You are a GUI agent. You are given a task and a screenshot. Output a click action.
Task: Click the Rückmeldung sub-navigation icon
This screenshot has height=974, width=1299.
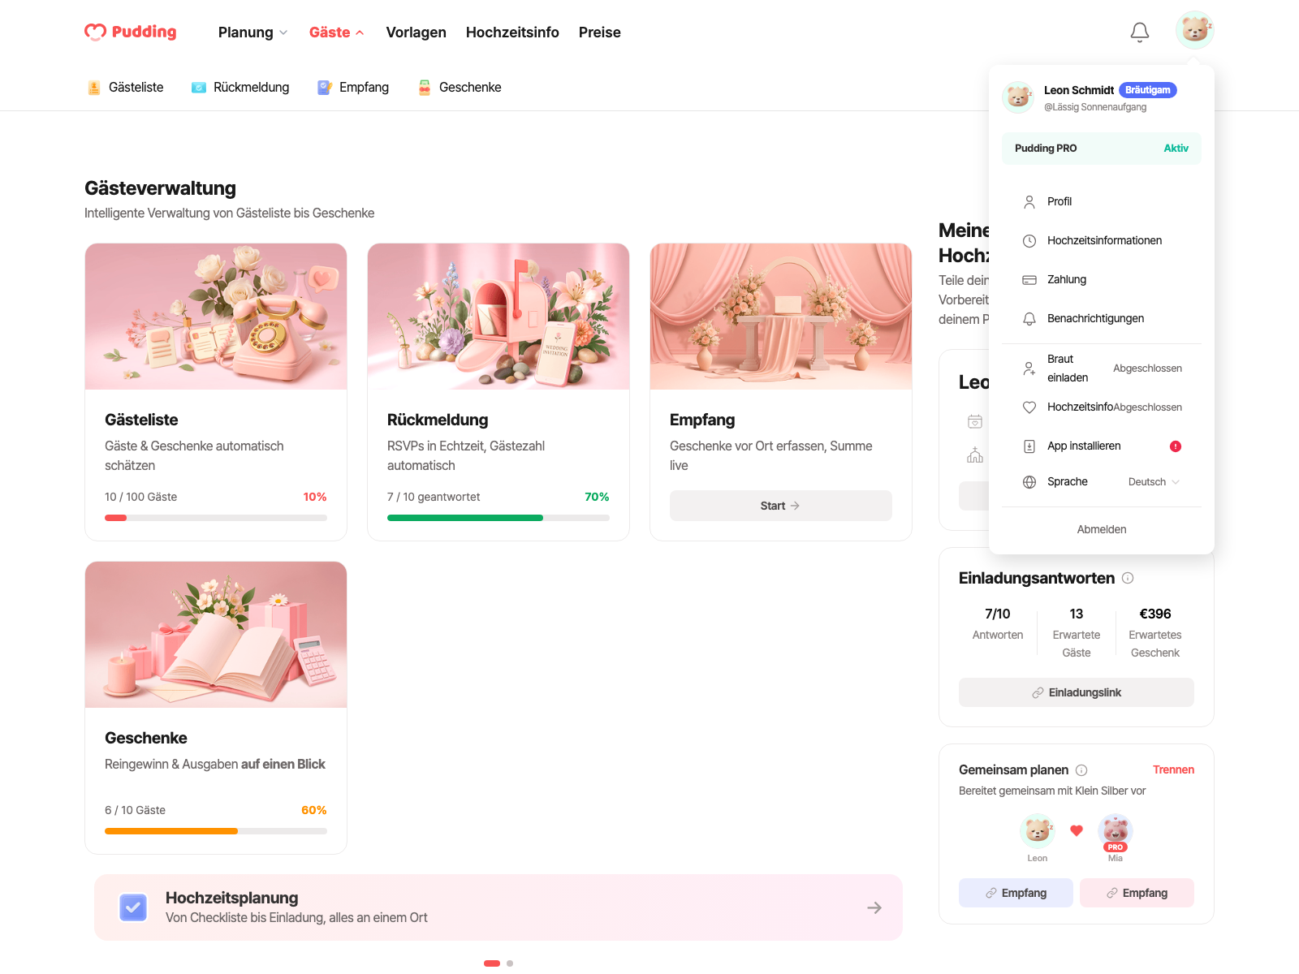point(199,88)
